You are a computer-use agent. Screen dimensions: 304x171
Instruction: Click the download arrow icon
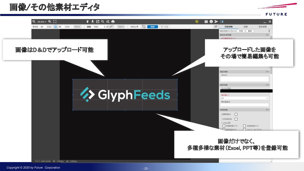point(93,21)
